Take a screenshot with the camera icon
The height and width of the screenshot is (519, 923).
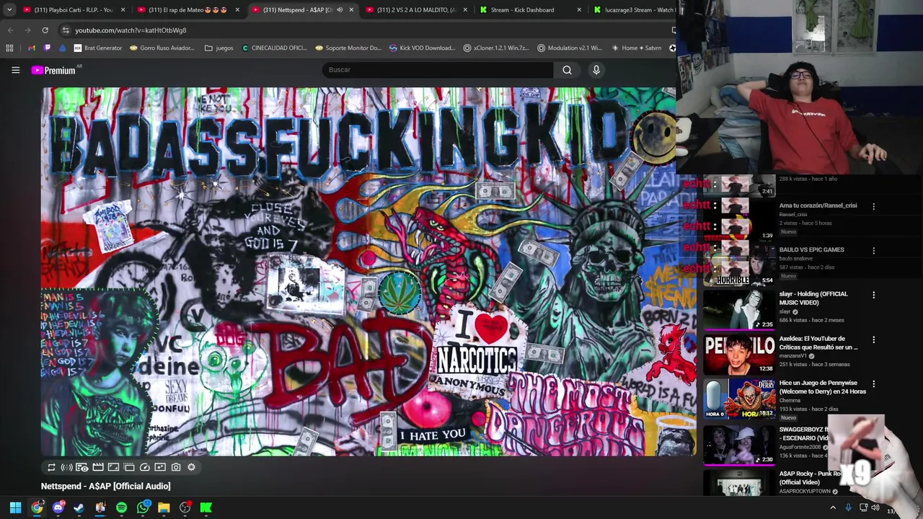coord(176,467)
